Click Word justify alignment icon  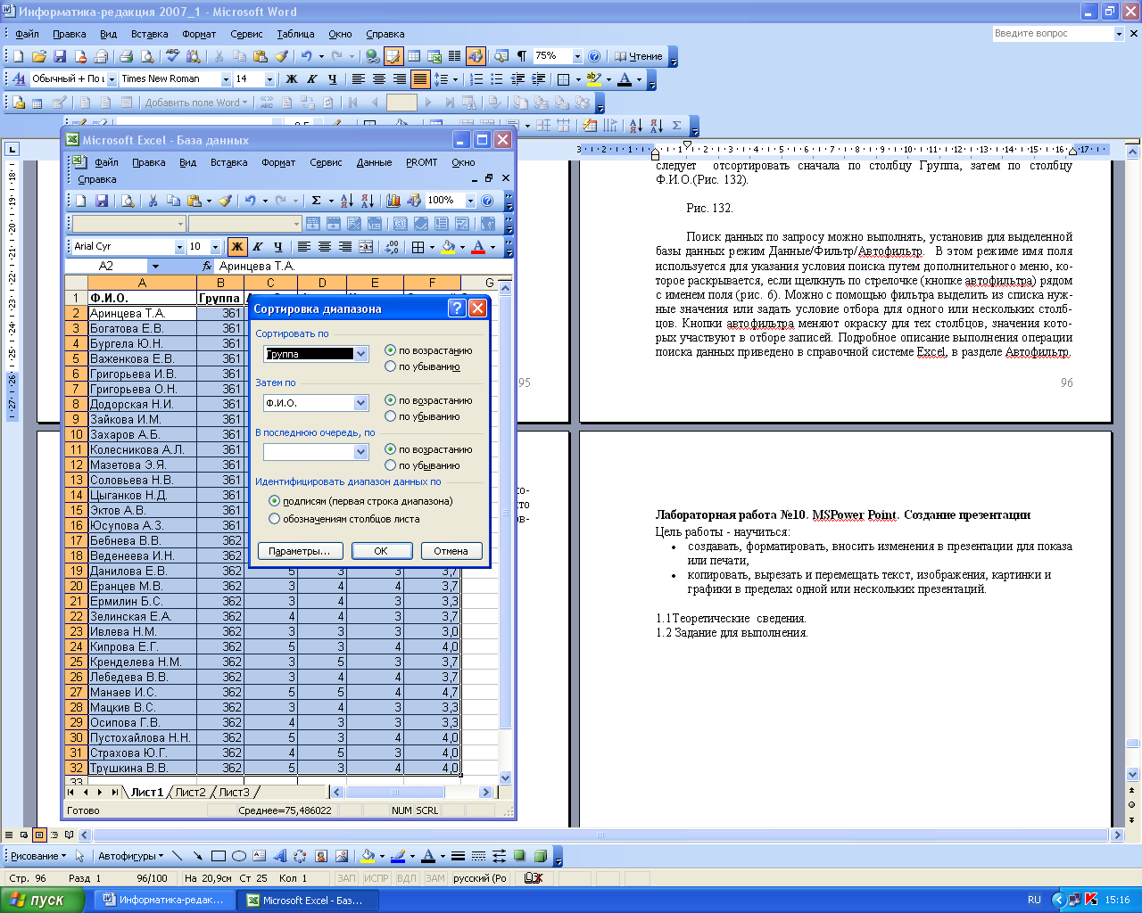pyautogui.click(x=420, y=79)
